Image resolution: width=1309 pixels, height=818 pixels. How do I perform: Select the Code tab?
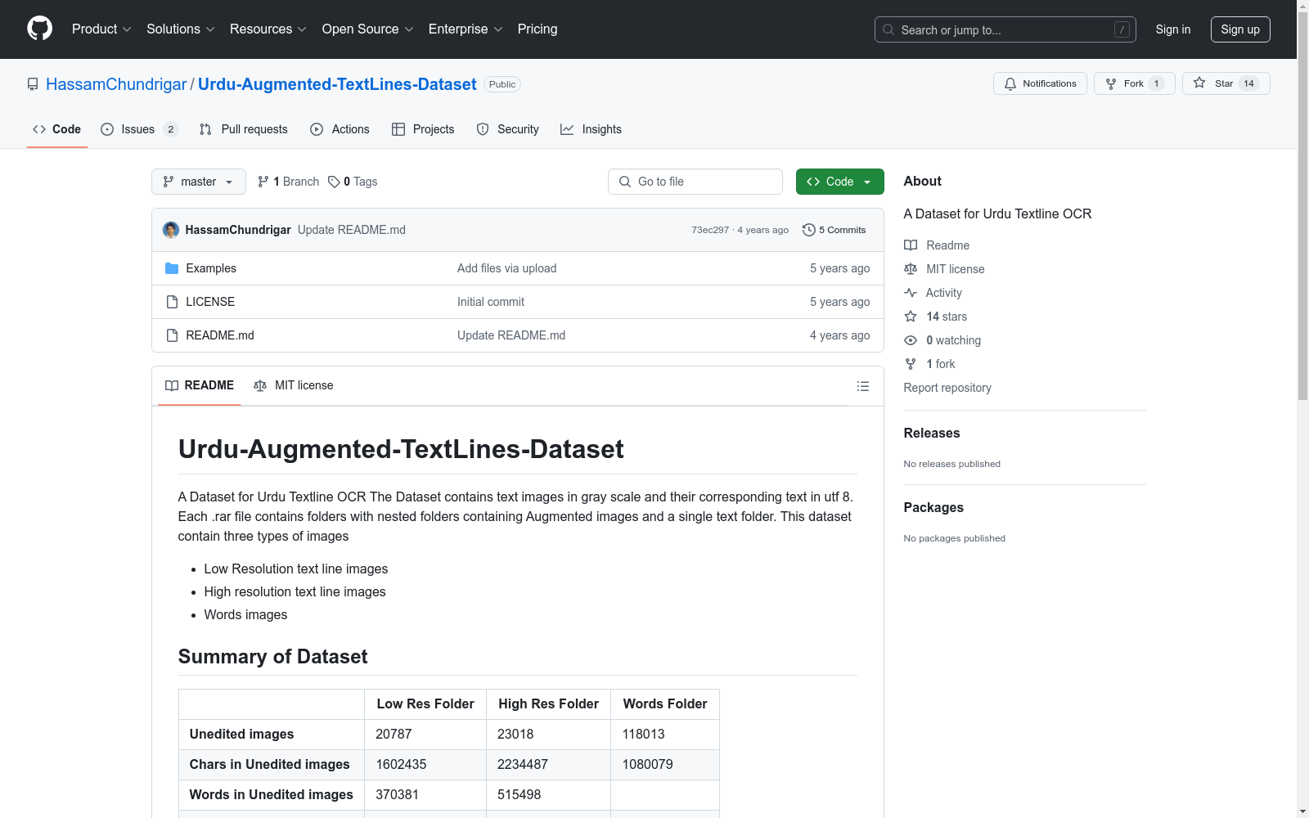click(x=57, y=129)
